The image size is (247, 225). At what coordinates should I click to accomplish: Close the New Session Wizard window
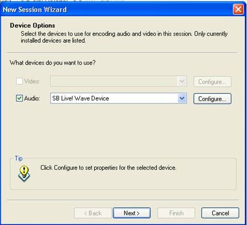(238, 9)
